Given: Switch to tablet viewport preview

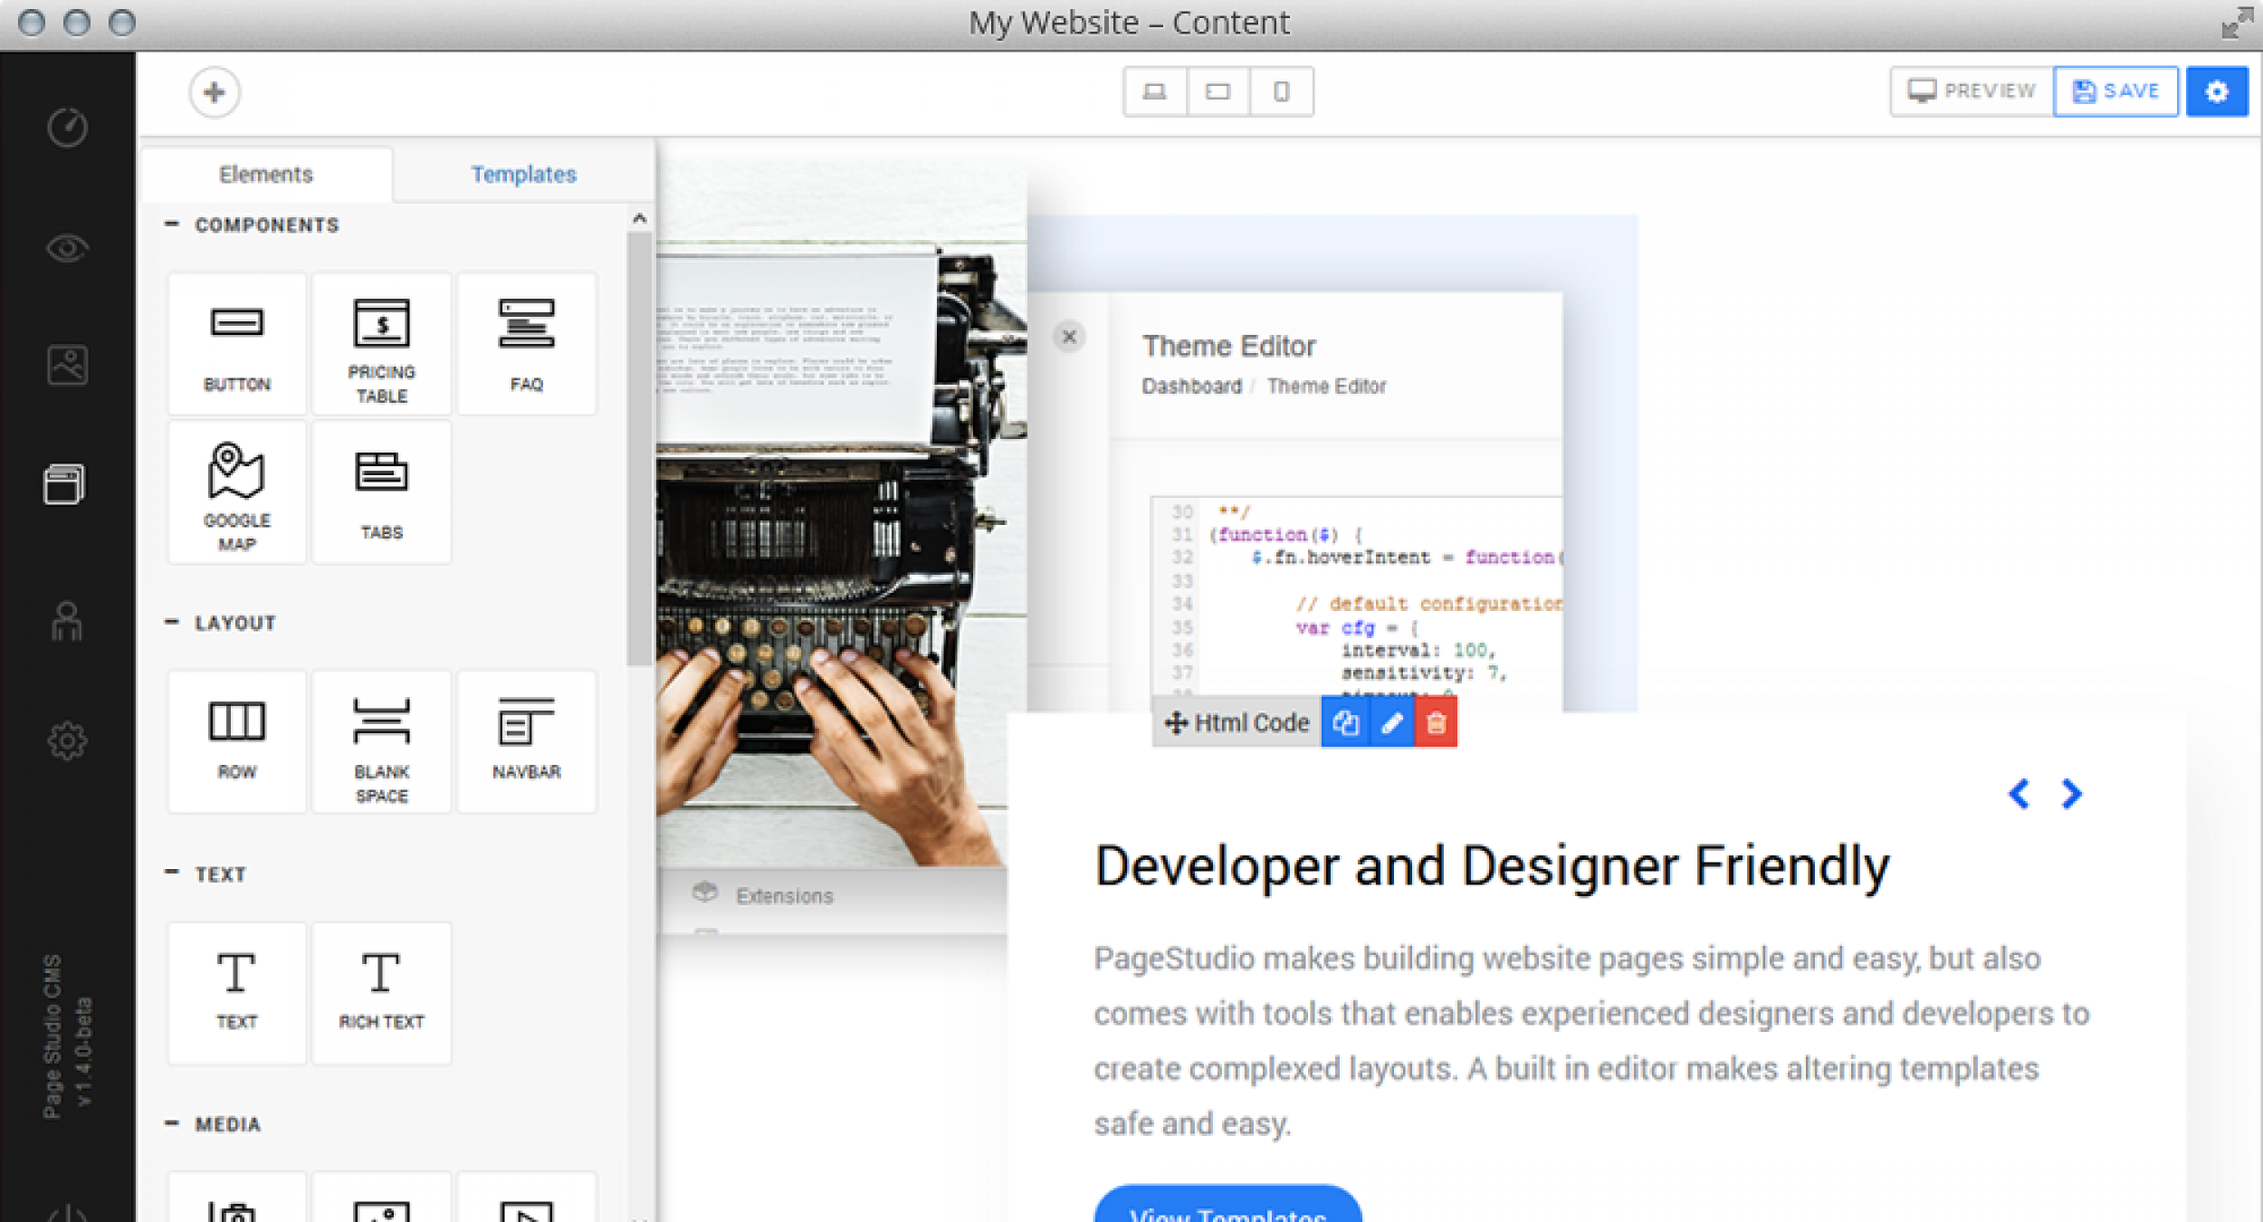Looking at the screenshot, I should coord(1218,91).
